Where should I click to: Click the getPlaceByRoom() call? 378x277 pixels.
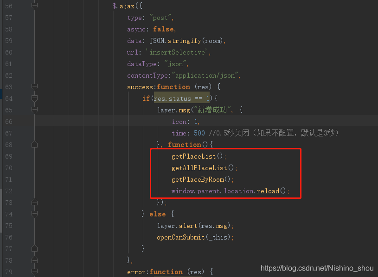(x=201, y=179)
